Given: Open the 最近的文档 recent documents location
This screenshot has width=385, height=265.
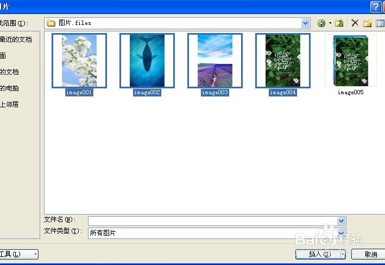Looking at the screenshot, I should point(16,39).
